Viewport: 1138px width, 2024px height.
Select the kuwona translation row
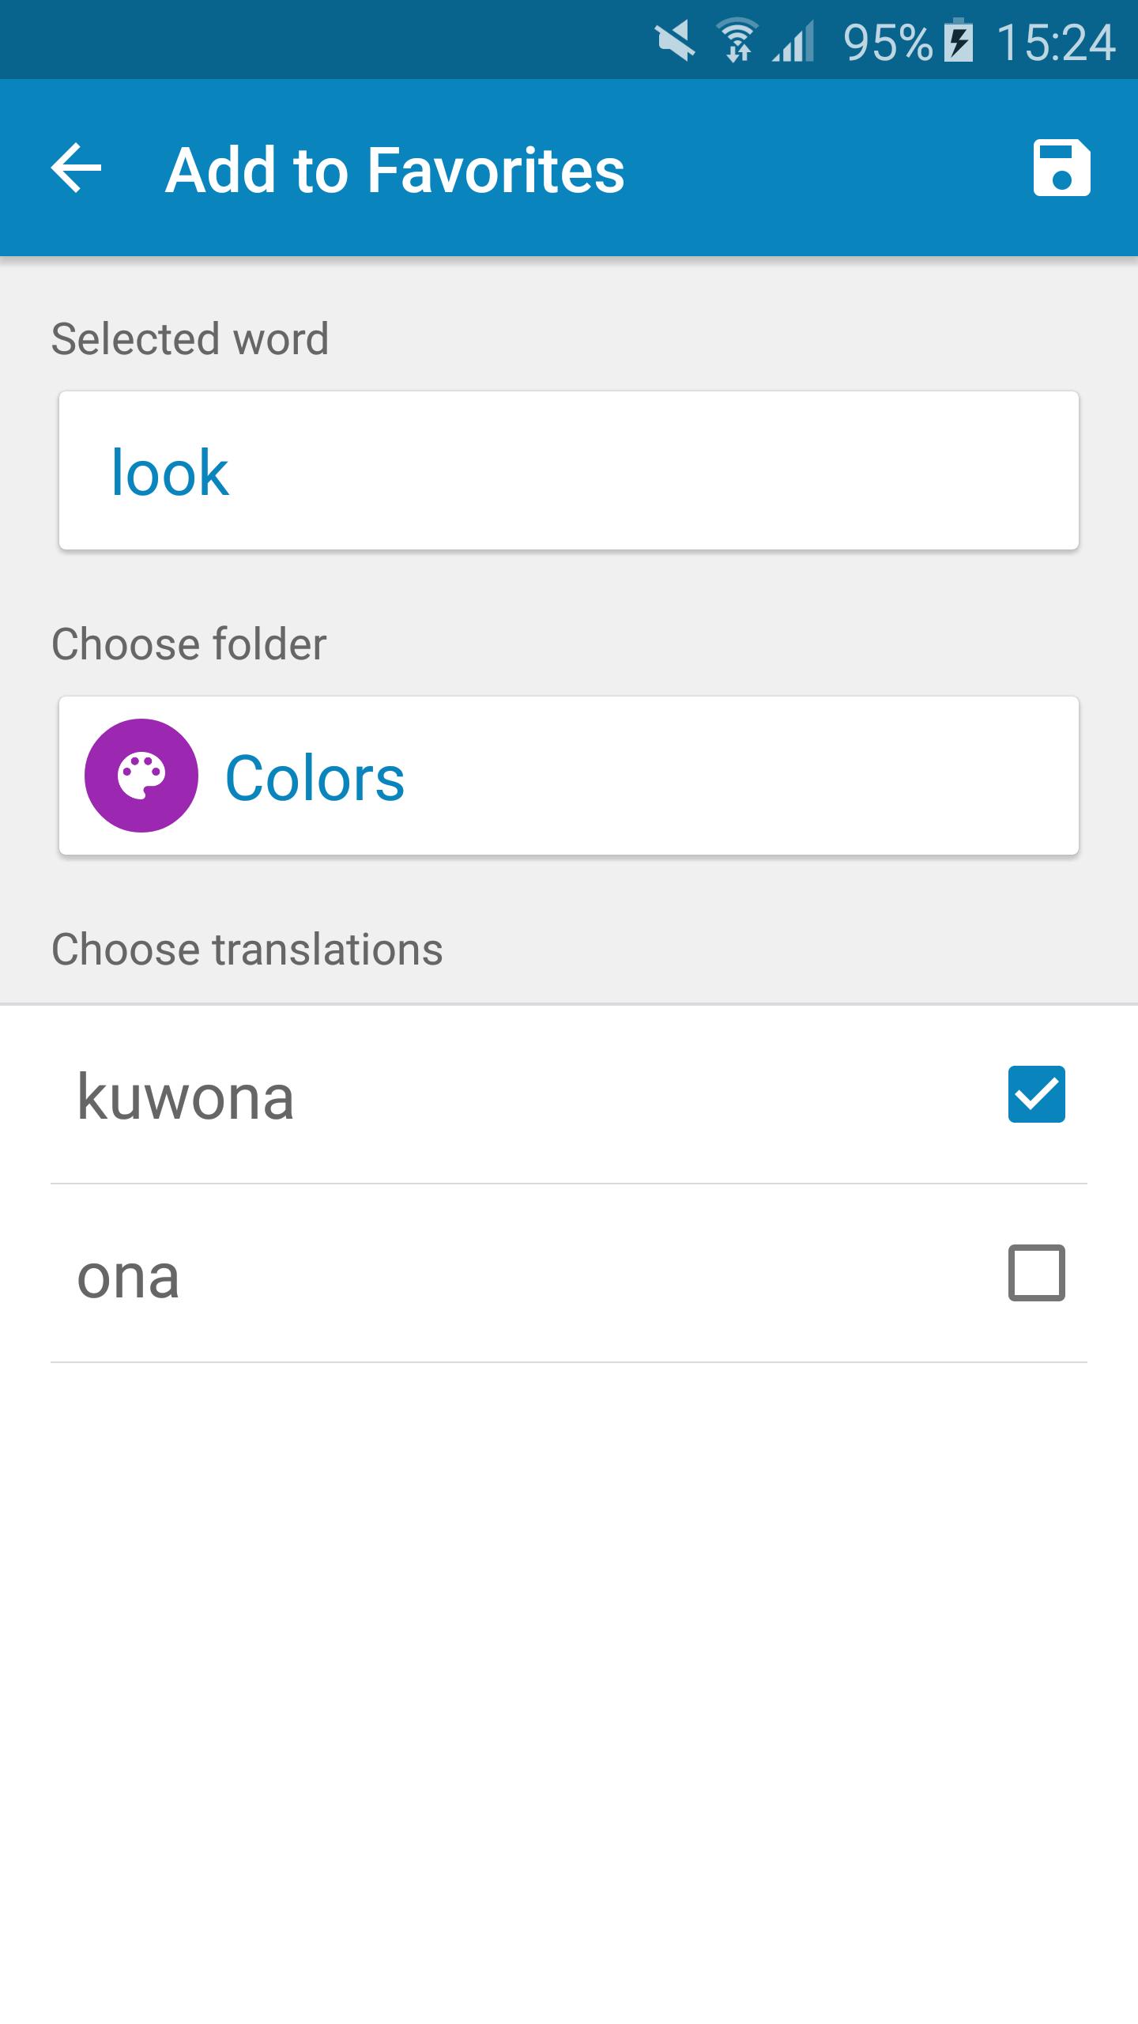(569, 1095)
